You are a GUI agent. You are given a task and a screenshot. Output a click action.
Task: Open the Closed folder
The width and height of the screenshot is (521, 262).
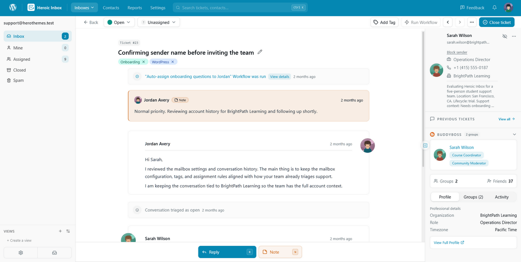coord(37,70)
